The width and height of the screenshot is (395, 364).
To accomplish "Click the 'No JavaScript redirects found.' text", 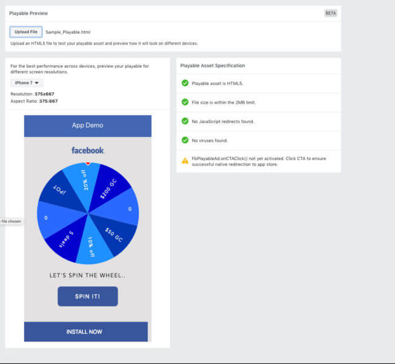I will click(x=223, y=121).
